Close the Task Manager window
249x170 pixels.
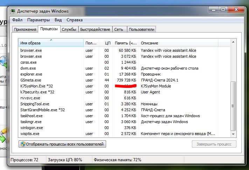click(236, 10)
